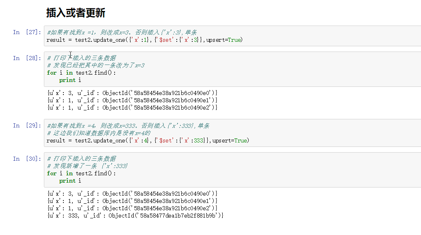Click cell 30 output line ending in 0490e1
This screenshot has height=235, width=421.
click(x=132, y=201)
